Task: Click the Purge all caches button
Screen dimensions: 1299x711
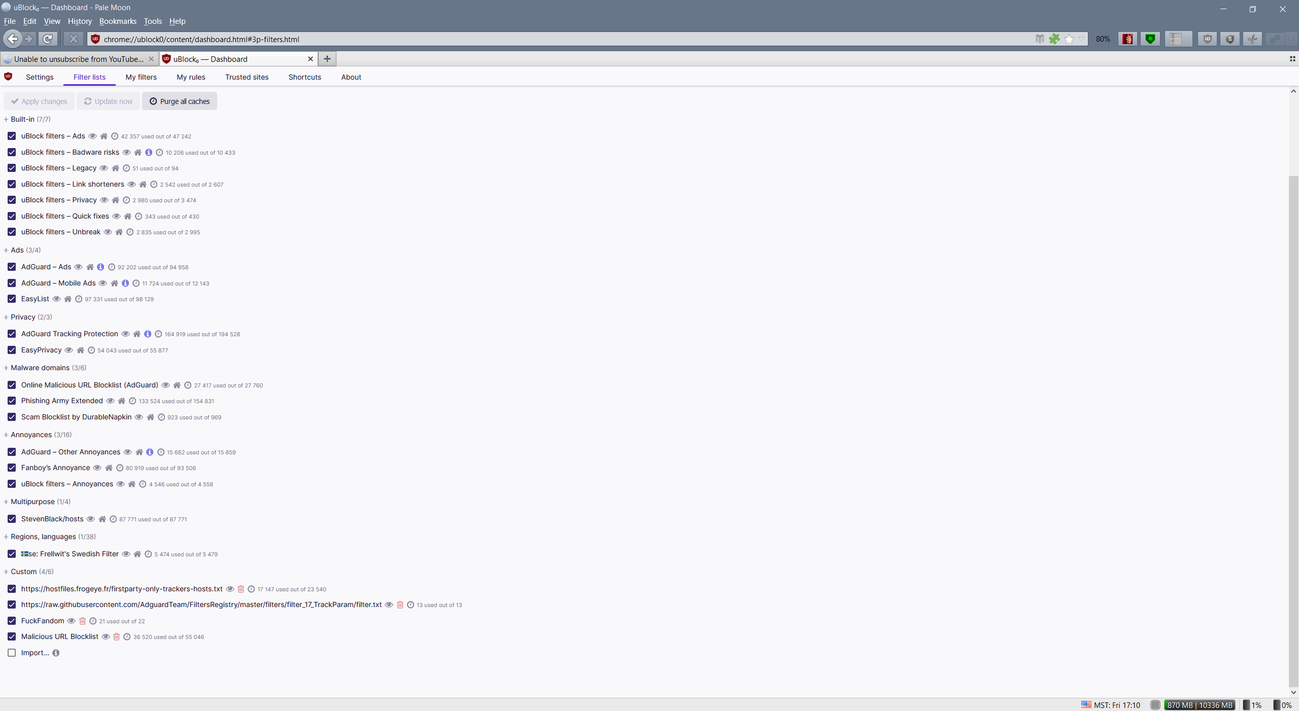Action: (180, 101)
